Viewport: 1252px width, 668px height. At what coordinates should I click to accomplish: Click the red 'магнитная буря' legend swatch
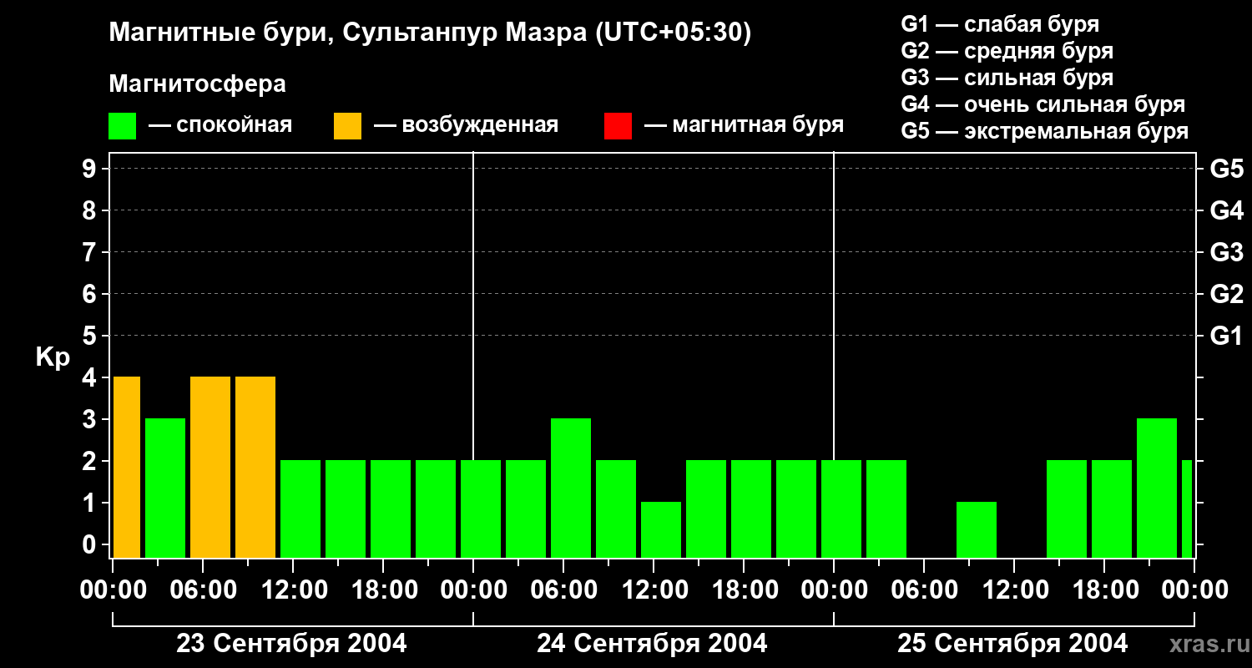click(x=618, y=126)
